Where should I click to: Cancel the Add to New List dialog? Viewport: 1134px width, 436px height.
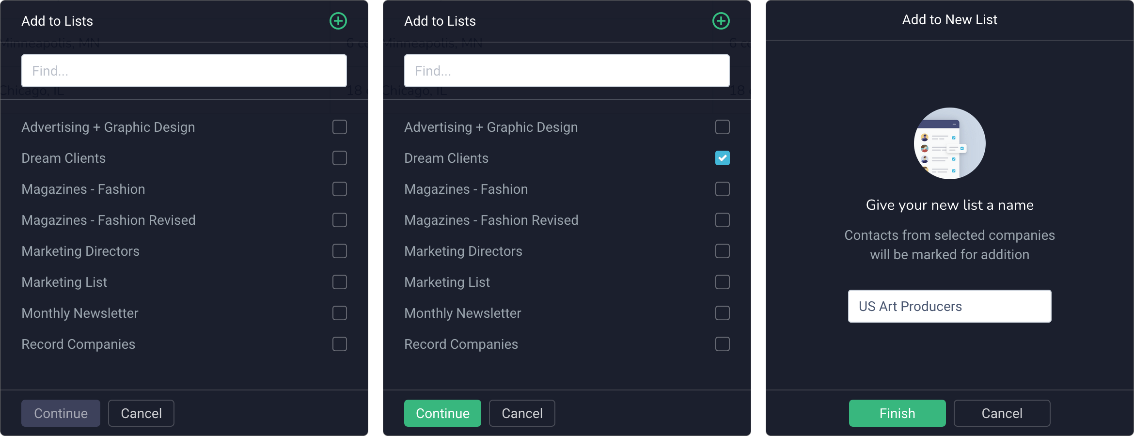(x=1002, y=413)
